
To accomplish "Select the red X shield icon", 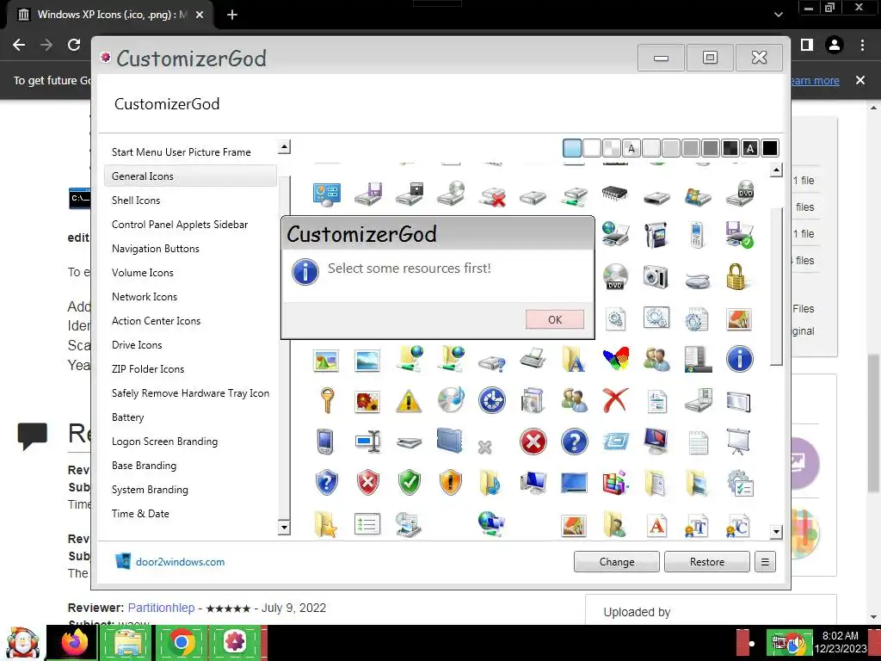I will point(368,482).
